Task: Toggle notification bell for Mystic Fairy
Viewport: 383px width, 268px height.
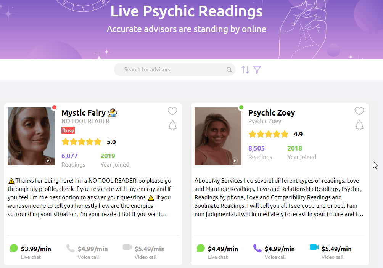Action: [172, 125]
